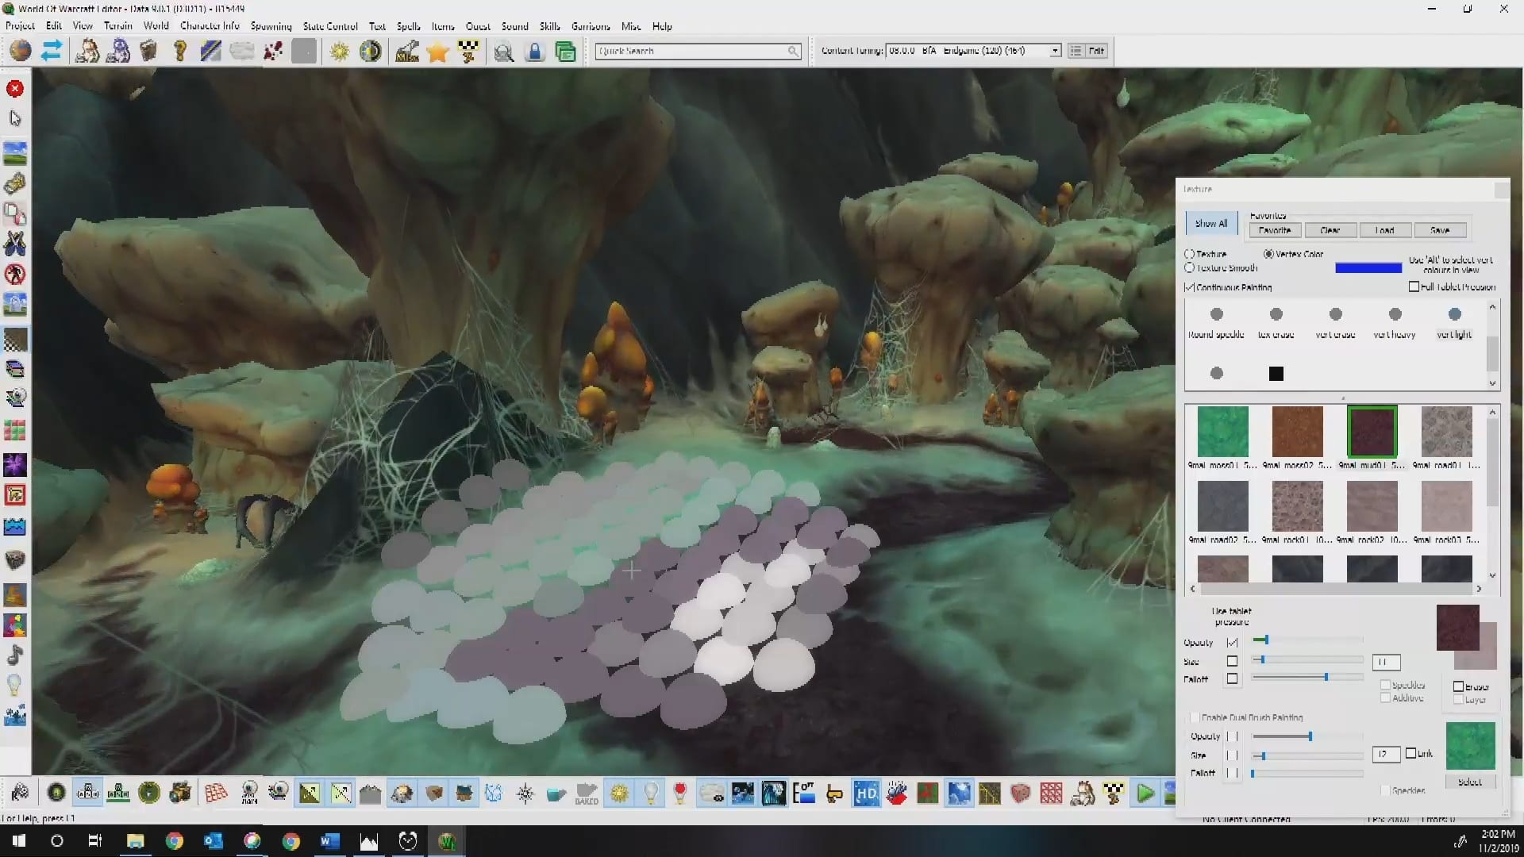The width and height of the screenshot is (1524, 857).
Task: Open the Terrain menu
Action: (117, 26)
